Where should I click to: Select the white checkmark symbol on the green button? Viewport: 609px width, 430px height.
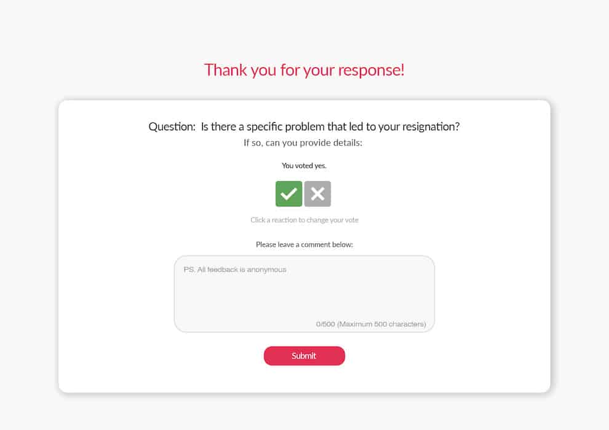pos(289,194)
